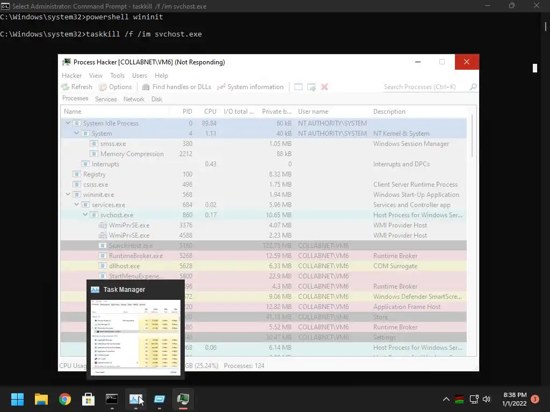Screen dimensions: 550x412
Task: Select the csrss.exe process row
Action: pos(263,185)
